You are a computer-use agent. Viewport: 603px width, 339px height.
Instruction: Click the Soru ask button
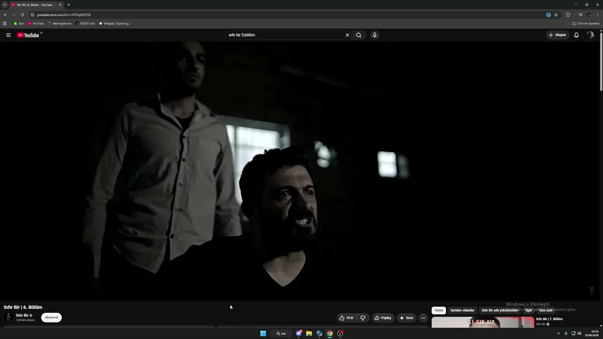pyautogui.click(x=407, y=318)
